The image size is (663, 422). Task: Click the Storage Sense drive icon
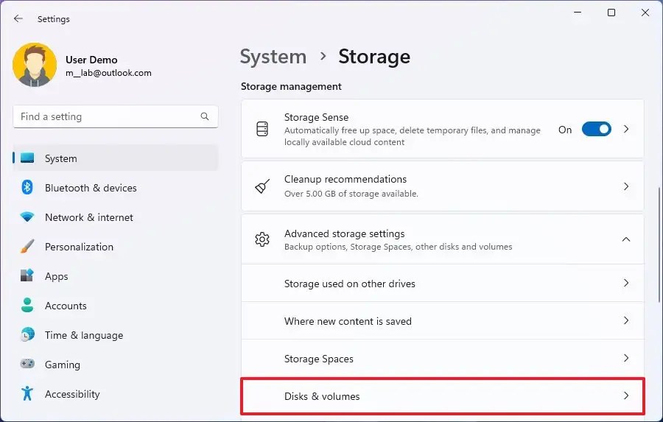point(262,129)
